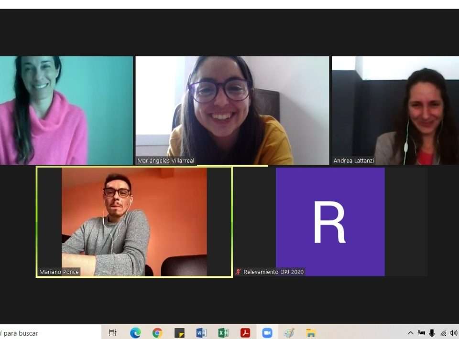Show hidden system tray icons

tap(410, 333)
